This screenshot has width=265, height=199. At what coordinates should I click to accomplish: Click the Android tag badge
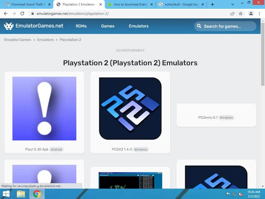point(56,150)
